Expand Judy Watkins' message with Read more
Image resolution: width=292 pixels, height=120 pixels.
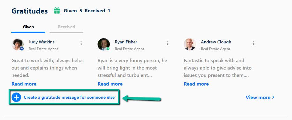[x=24, y=84]
